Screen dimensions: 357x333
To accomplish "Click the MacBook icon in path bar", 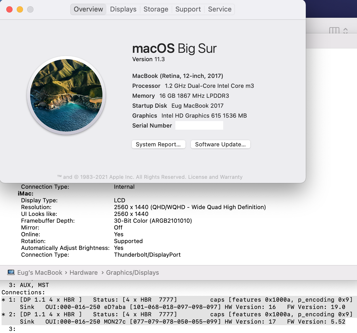I will 11,272.
